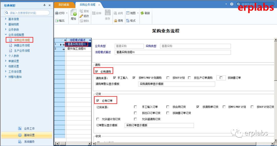Click the 输出 export icon
Screen dimensions: 277x146
click(x=57, y=21)
